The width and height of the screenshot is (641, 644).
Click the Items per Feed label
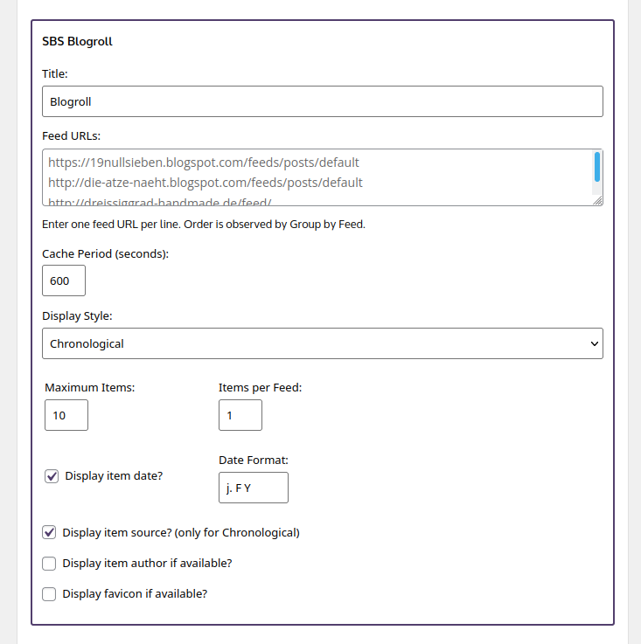coord(260,388)
